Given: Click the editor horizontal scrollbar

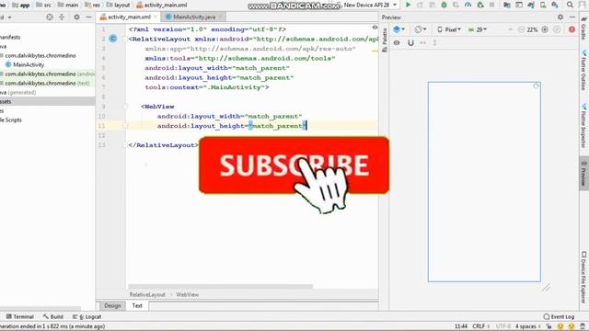Looking at the screenshot, I should tap(220, 286).
